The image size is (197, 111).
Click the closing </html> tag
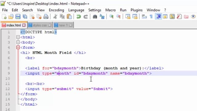29,104
